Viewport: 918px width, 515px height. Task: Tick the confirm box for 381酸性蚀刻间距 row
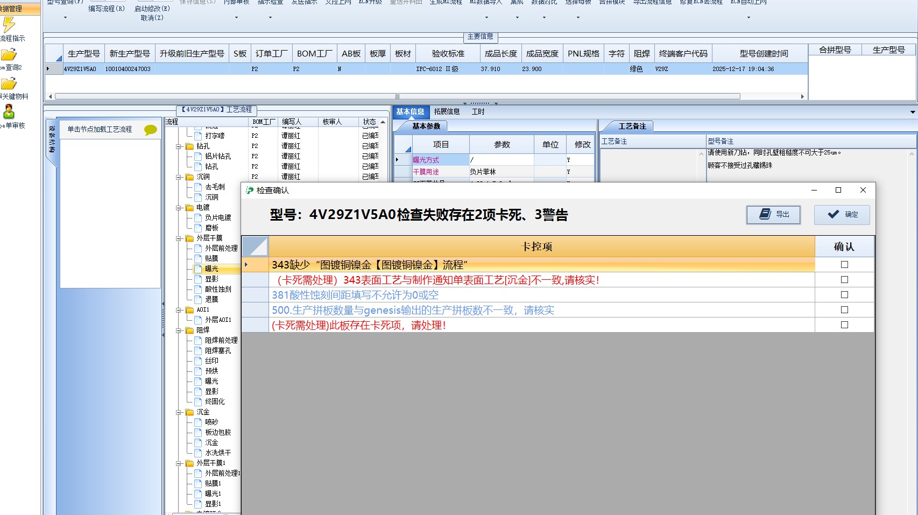[x=844, y=295]
